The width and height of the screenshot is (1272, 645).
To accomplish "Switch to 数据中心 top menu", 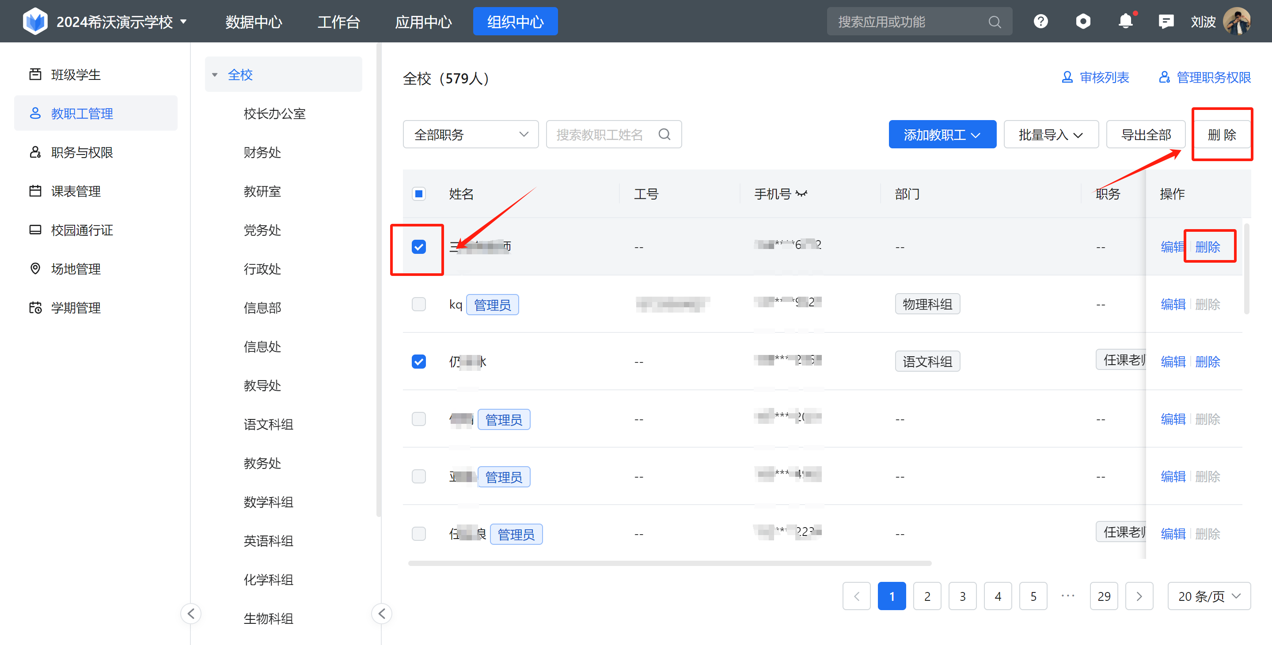I will pyautogui.click(x=253, y=22).
